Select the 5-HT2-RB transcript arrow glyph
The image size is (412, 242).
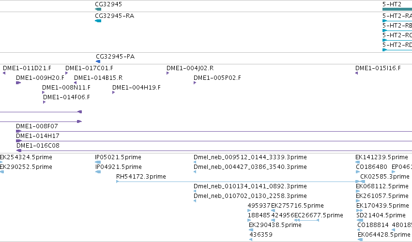385,30
